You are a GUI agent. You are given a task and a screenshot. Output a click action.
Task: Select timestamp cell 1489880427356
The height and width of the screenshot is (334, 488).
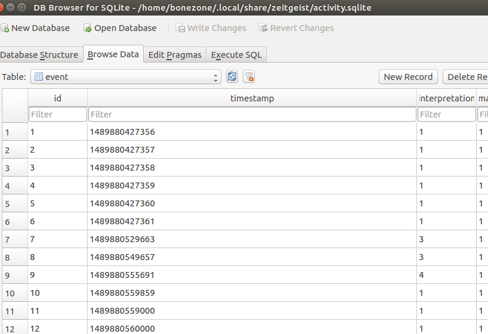252,132
